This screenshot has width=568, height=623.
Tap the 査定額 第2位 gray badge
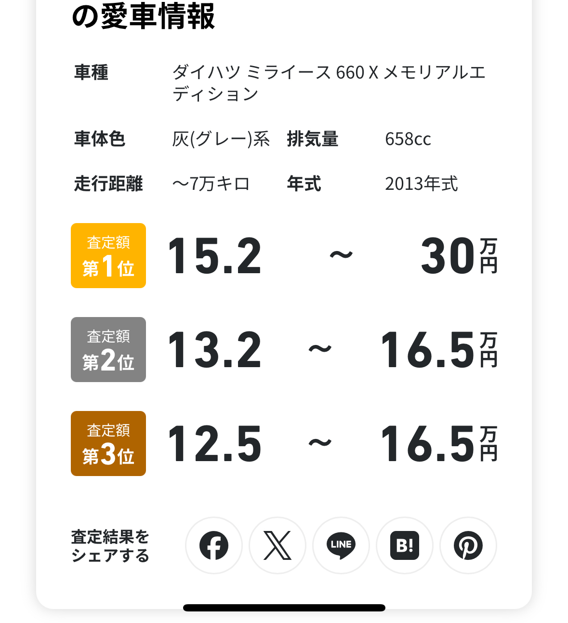click(108, 349)
